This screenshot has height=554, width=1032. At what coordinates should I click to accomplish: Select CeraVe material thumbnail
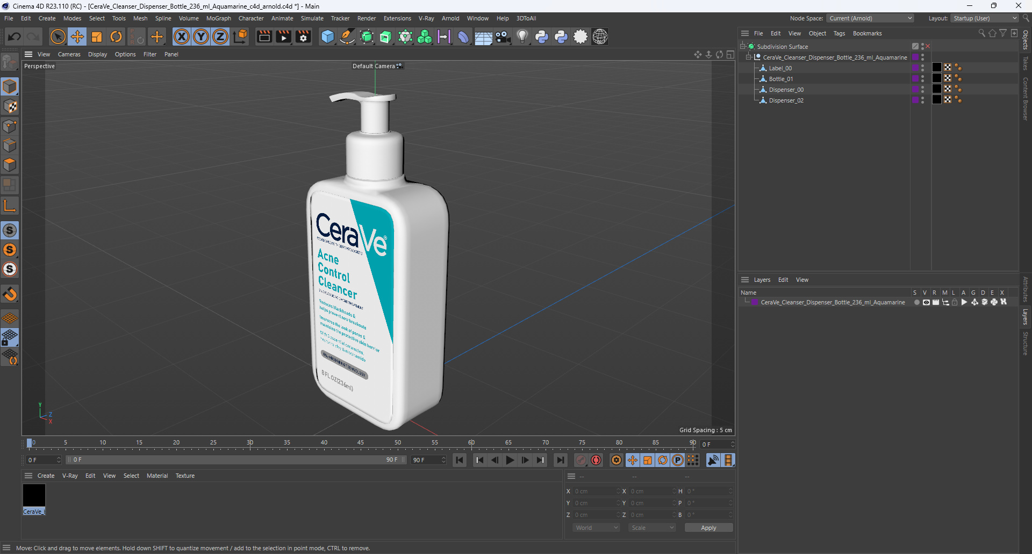coord(34,495)
